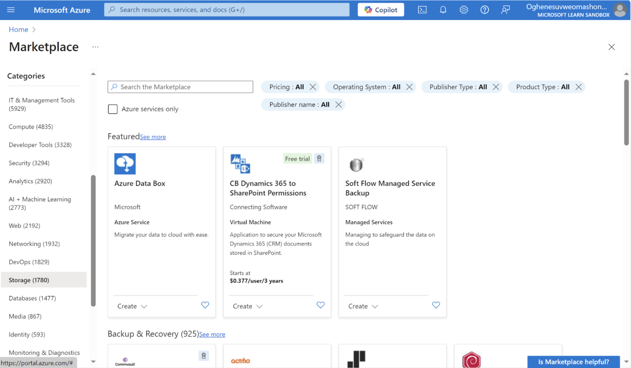The height and width of the screenshot is (368, 631).
Task: Select the Compute category
Action: [x=44, y=127]
